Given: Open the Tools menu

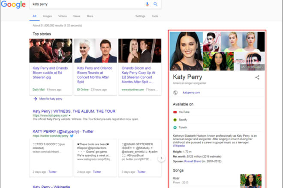Looking at the screenshot, I should [155, 16].
